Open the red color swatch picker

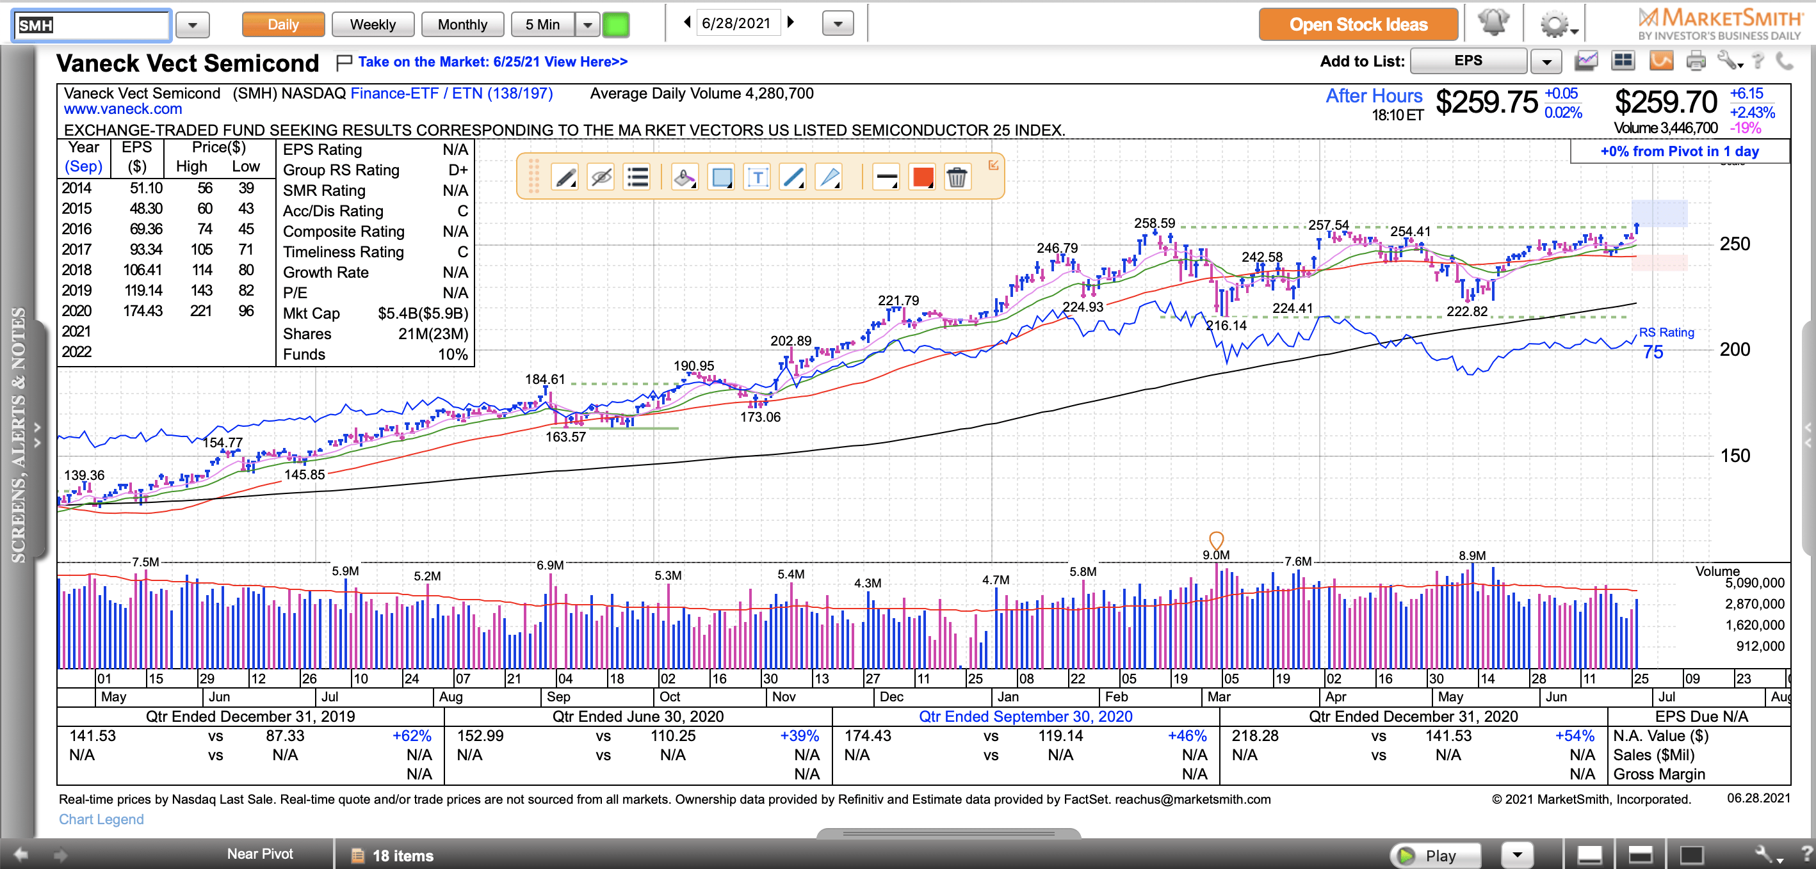click(x=922, y=177)
